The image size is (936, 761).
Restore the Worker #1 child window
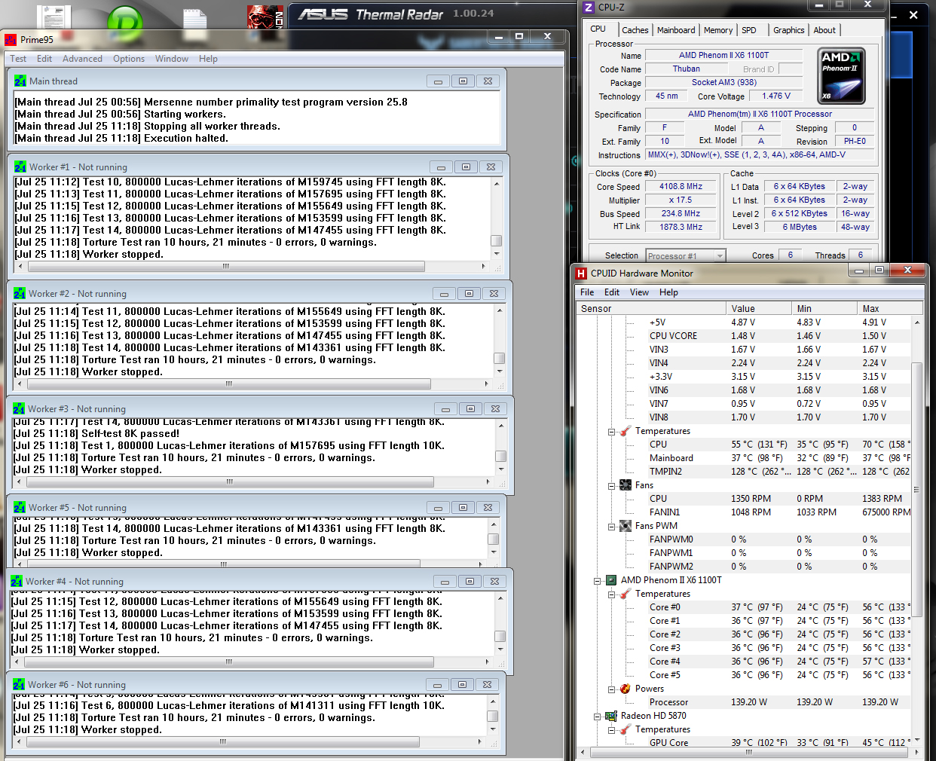[466, 167]
